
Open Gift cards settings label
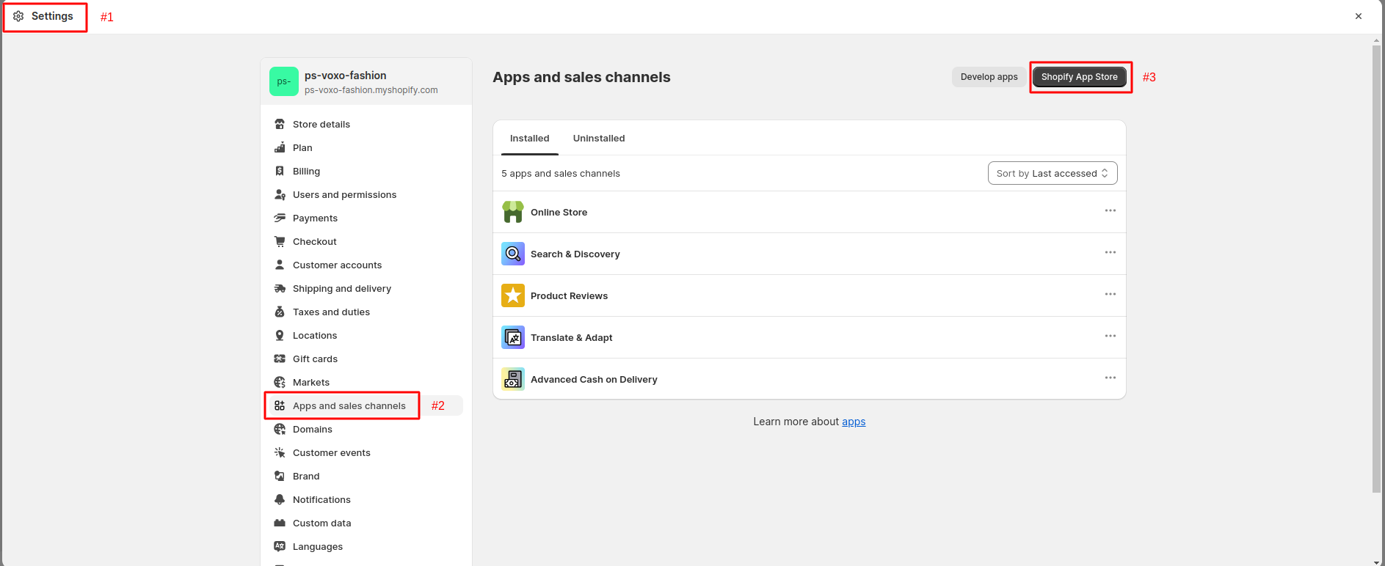(316, 359)
